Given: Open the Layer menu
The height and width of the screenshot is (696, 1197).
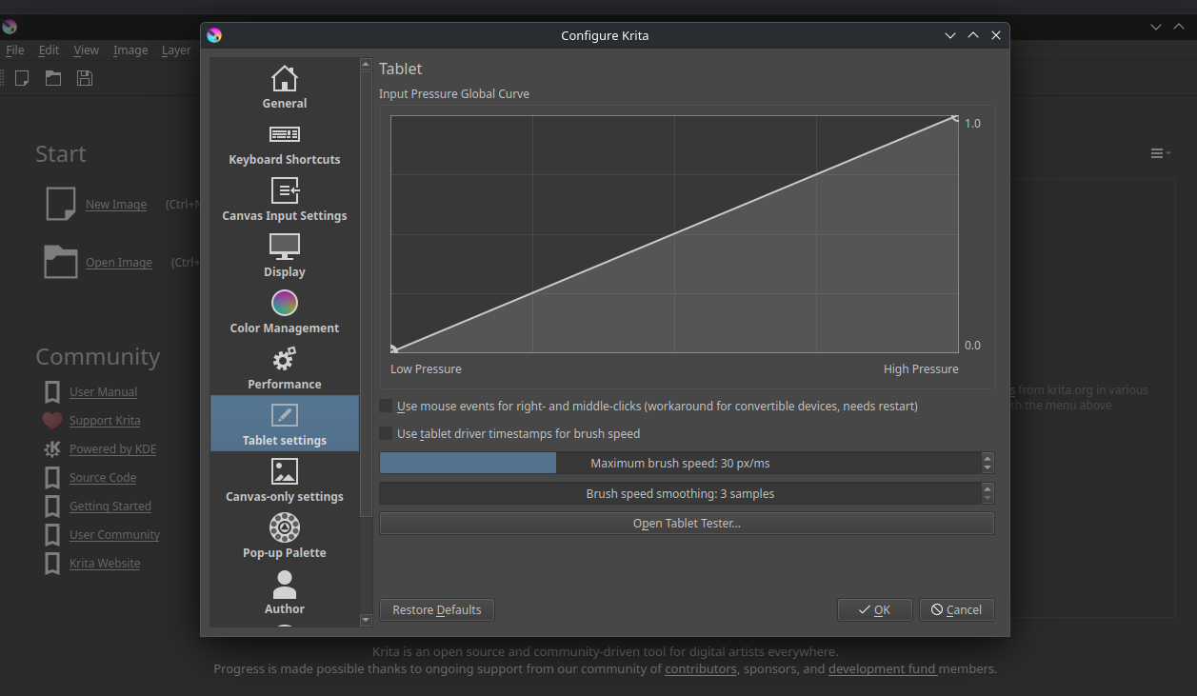Looking at the screenshot, I should (x=176, y=50).
